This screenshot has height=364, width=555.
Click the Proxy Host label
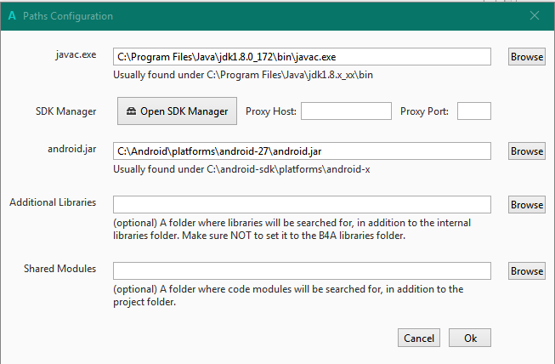tap(269, 111)
